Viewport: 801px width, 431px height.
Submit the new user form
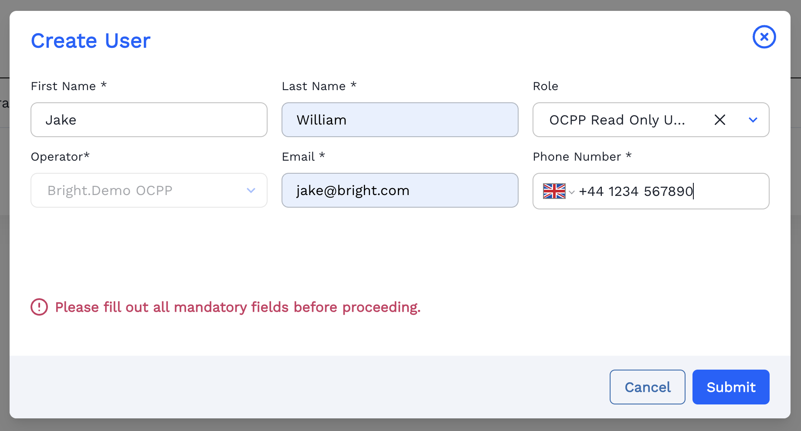(730, 387)
